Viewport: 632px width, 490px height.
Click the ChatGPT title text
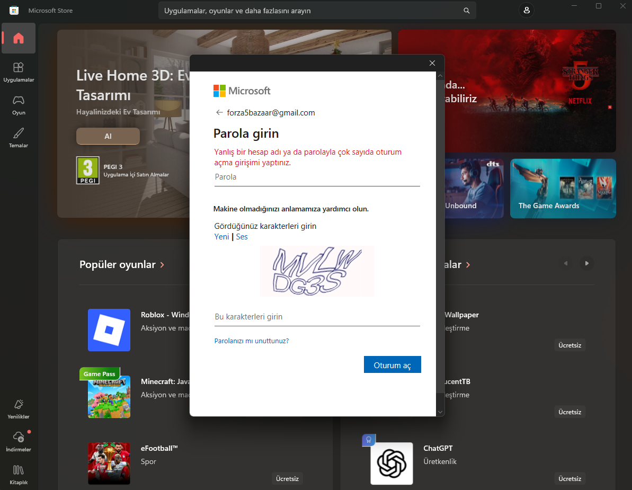point(438,448)
